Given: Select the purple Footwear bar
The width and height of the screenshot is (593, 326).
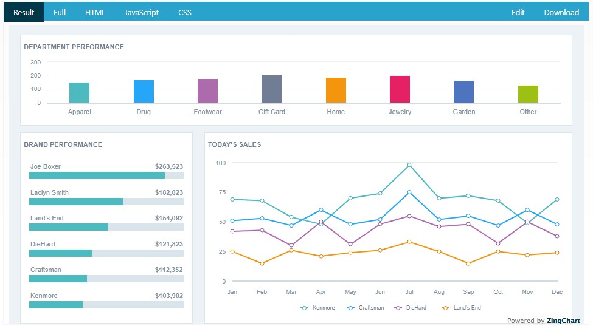Looking at the screenshot, I should [x=207, y=90].
